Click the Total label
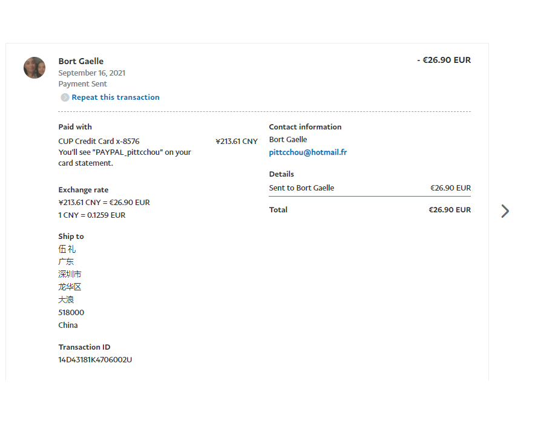535x444 pixels. tap(278, 210)
